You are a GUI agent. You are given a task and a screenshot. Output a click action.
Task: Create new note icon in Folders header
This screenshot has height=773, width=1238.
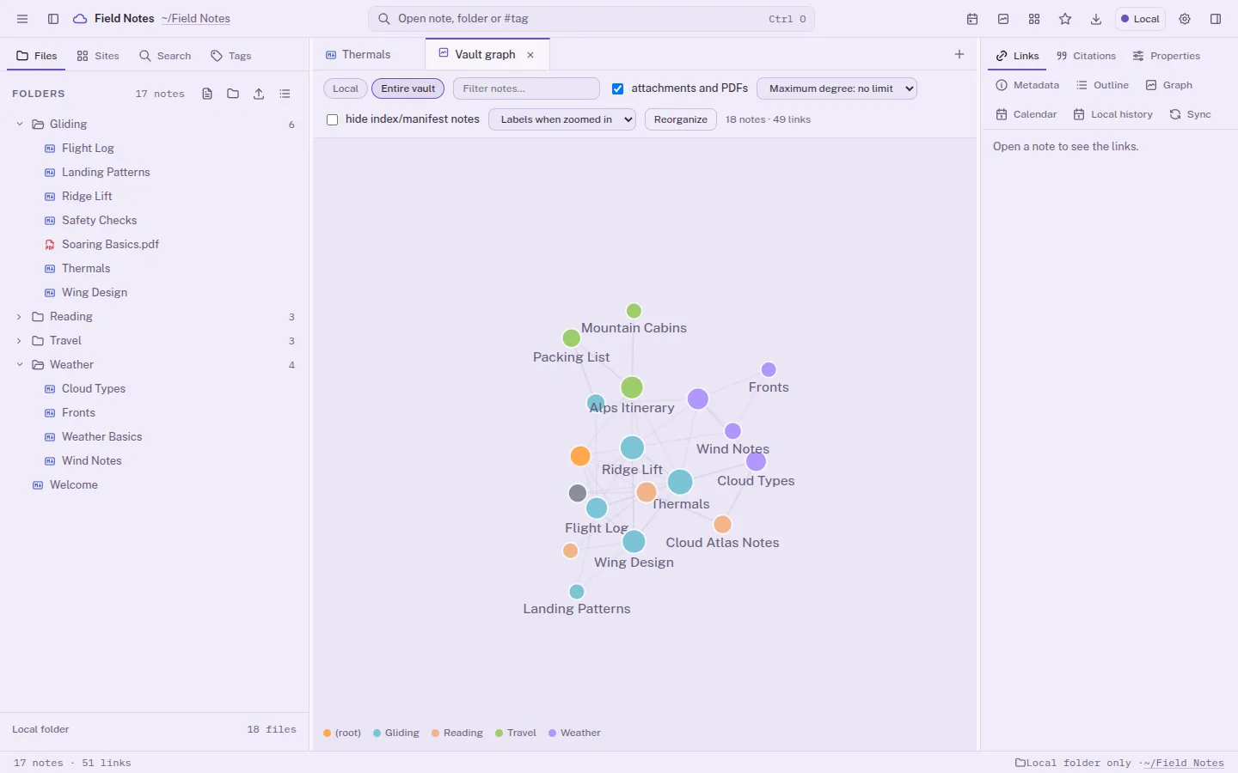click(207, 94)
